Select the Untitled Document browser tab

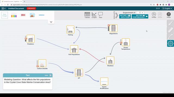coord(11,2)
